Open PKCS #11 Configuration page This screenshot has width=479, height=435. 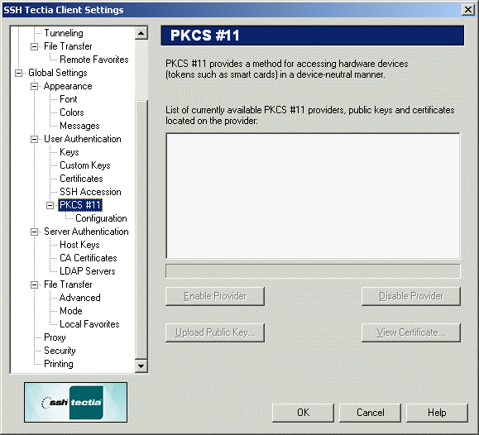coord(101,218)
